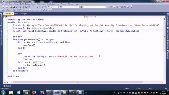This screenshot has width=169, height=95.
Task: Click the Comment Out Lines toolbar icon
Action: click(24, 10)
